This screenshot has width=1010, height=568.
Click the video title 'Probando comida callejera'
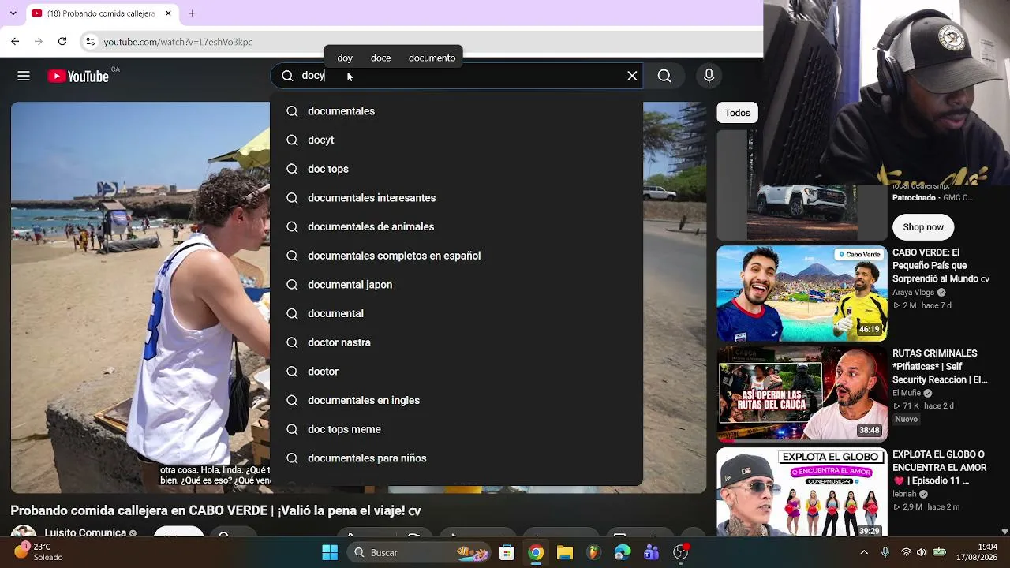pos(215,510)
